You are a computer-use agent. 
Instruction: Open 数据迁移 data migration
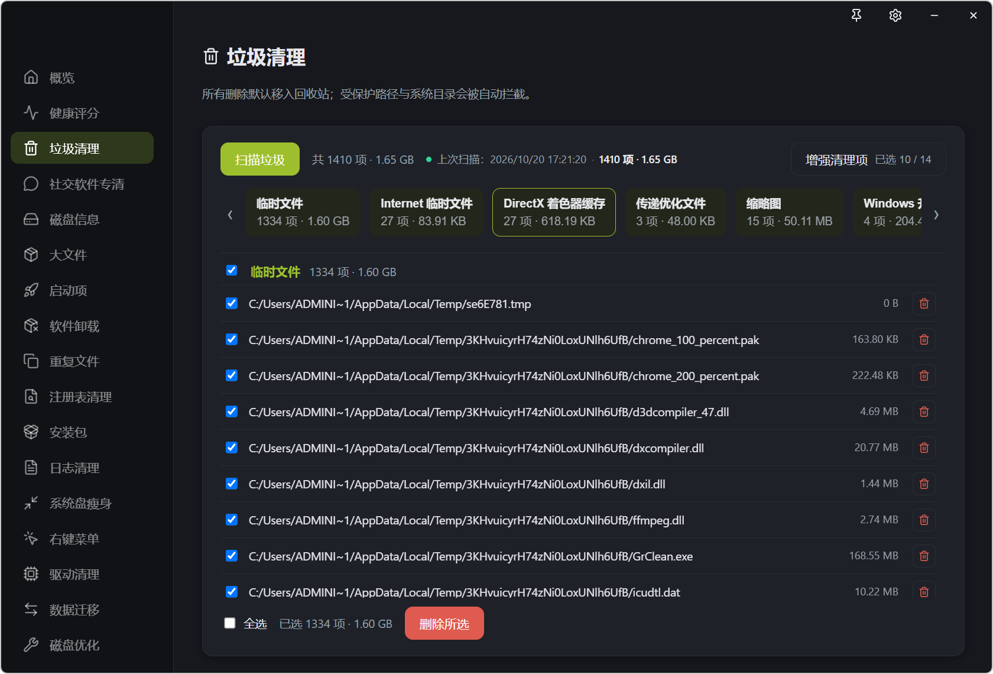click(82, 610)
